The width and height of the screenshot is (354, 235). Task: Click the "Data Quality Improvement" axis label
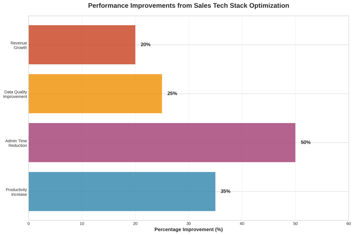click(x=15, y=94)
